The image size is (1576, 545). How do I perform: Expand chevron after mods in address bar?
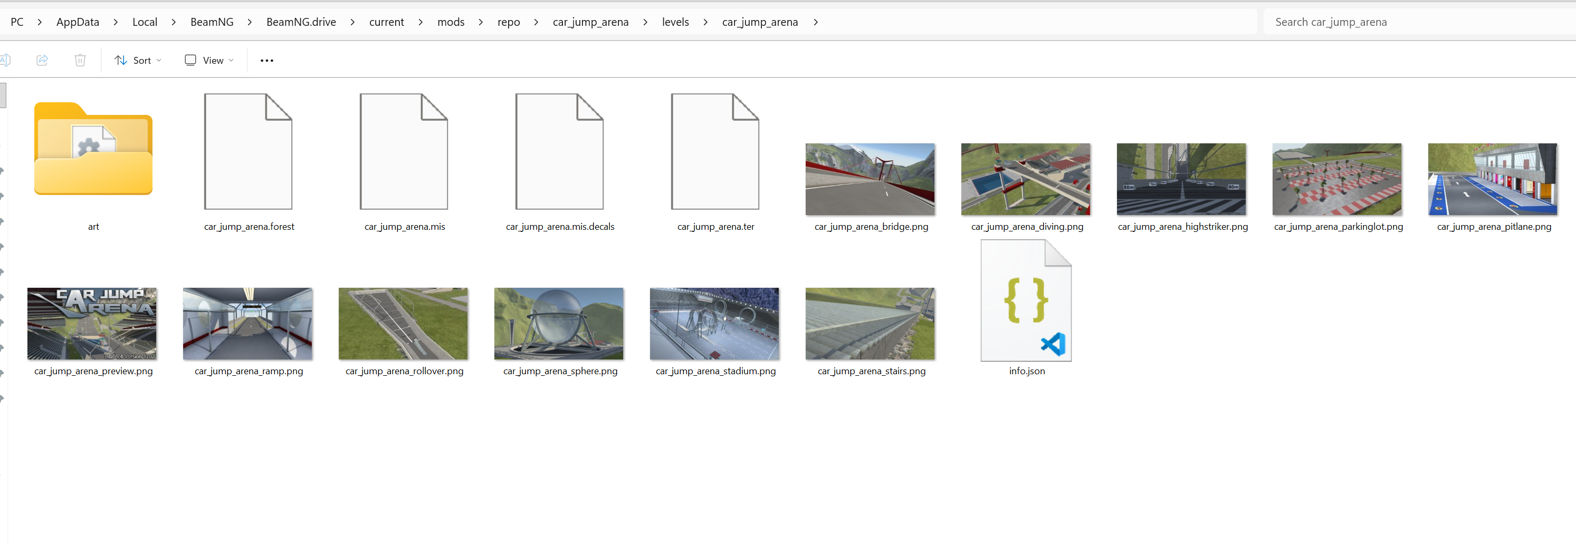click(481, 22)
